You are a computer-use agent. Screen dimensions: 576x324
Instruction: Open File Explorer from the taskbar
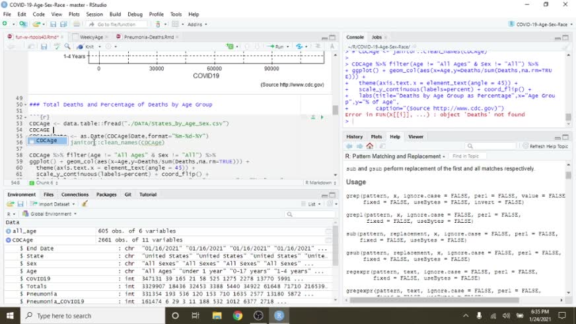click(217, 315)
